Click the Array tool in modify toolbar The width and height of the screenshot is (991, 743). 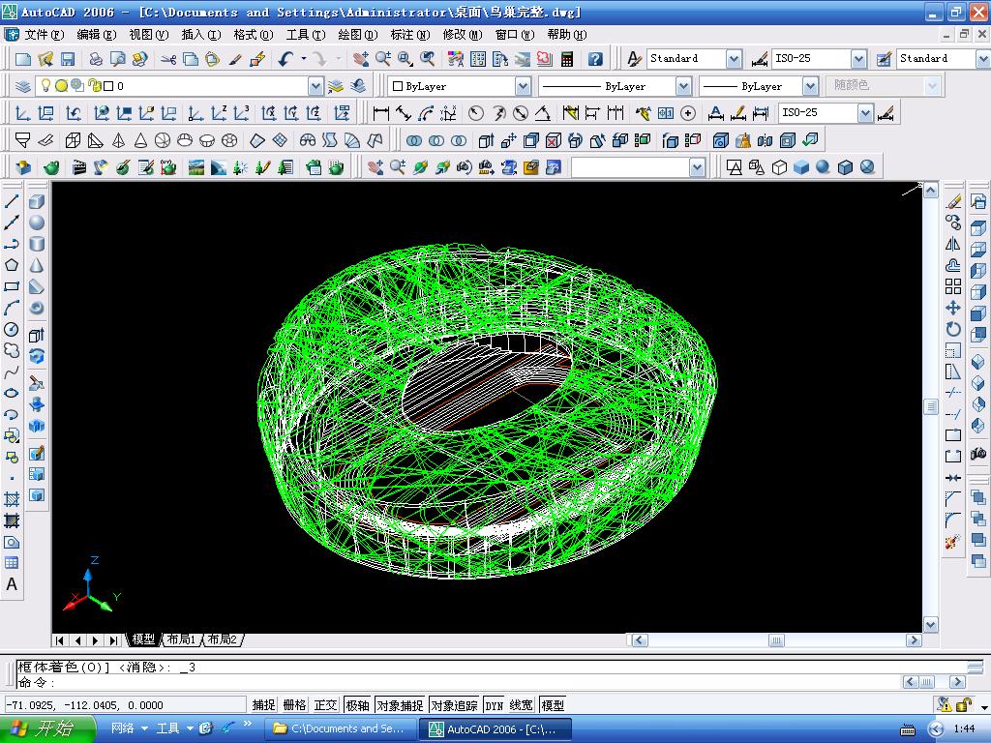click(953, 286)
